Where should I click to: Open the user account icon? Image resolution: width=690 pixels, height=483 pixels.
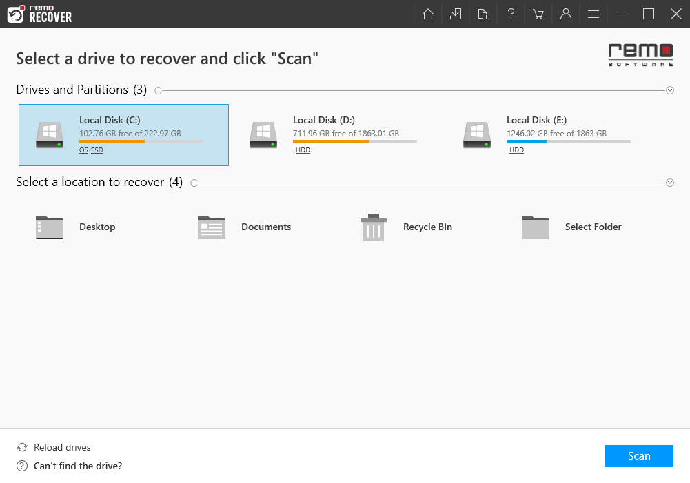tap(565, 14)
